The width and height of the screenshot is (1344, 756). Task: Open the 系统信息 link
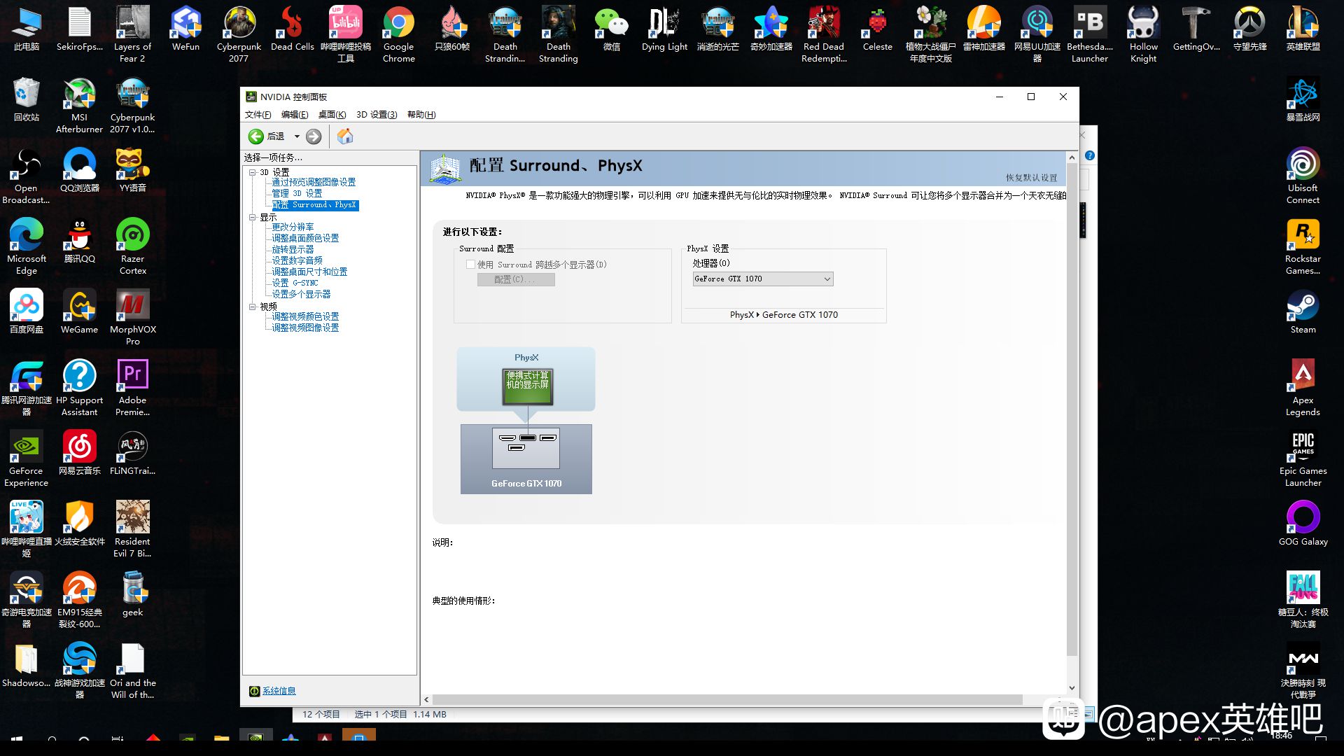[279, 691]
